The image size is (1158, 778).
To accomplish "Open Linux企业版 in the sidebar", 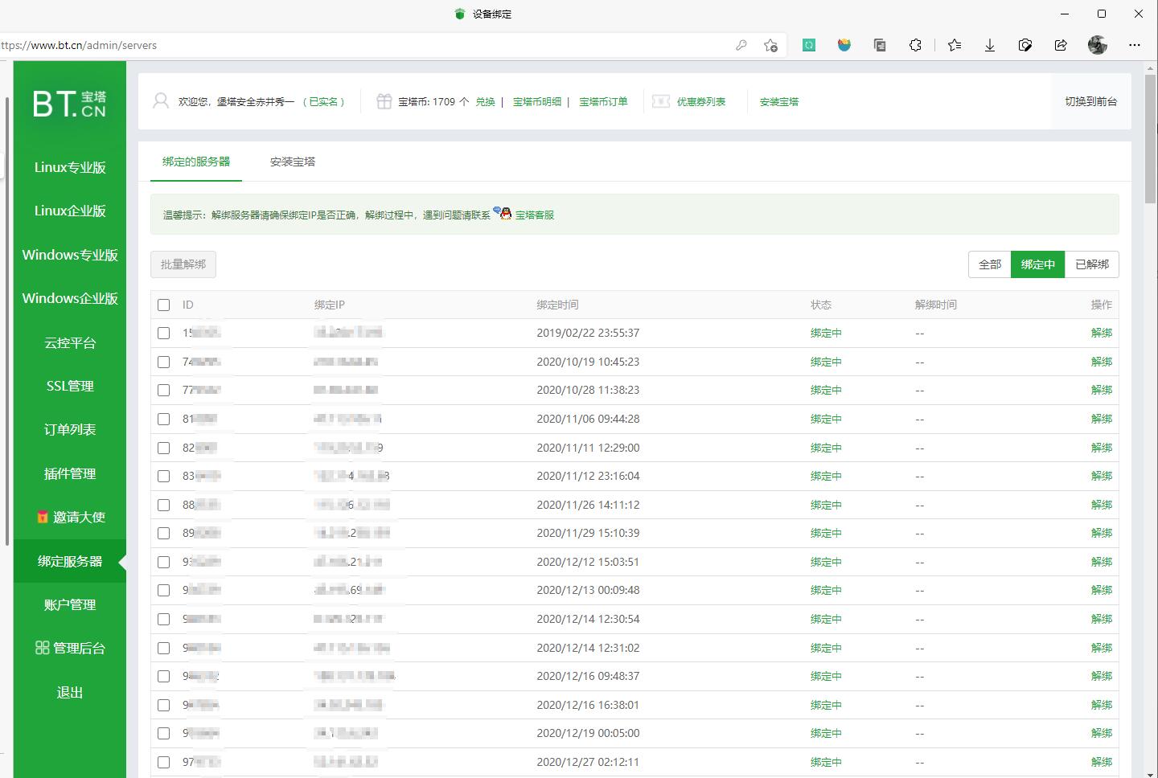I will click(x=70, y=211).
